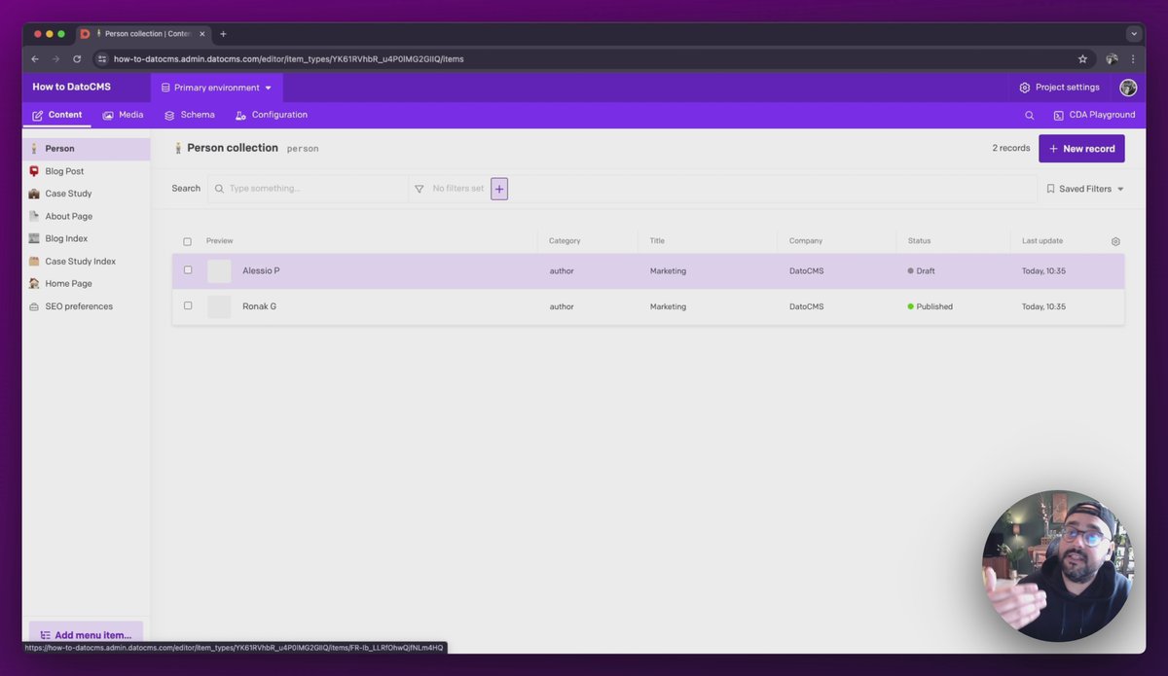Image resolution: width=1168 pixels, height=676 pixels.
Task: Open SEO preferences in sidebar
Action: (x=78, y=306)
